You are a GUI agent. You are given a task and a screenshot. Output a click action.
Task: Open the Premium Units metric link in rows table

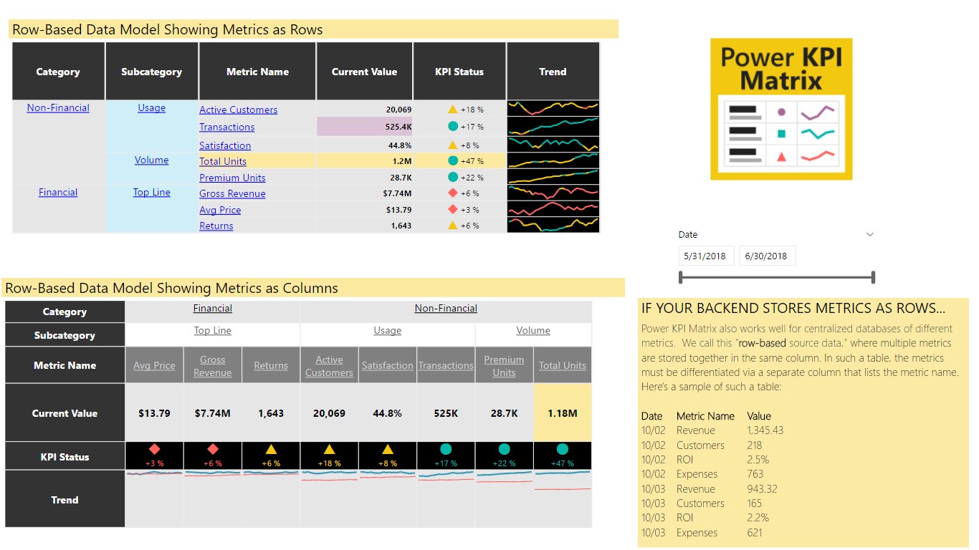point(232,178)
